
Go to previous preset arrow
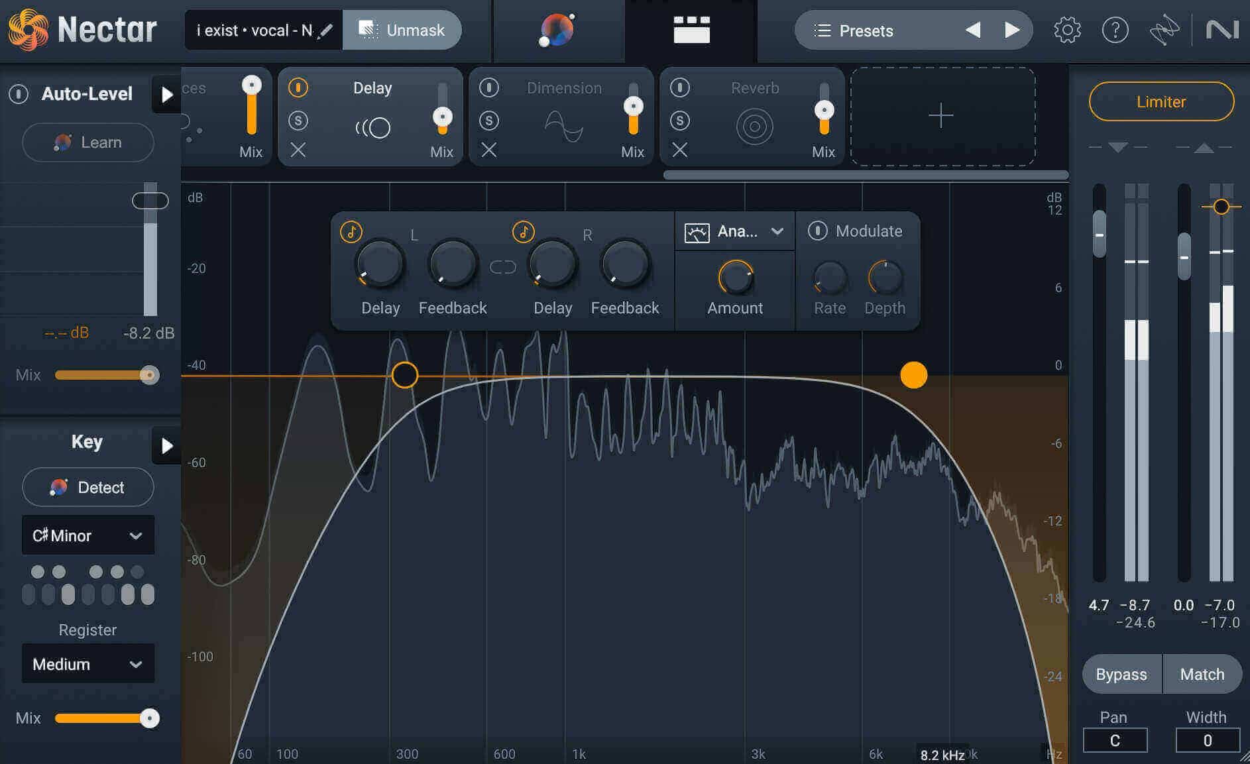pyautogui.click(x=973, y=30)
